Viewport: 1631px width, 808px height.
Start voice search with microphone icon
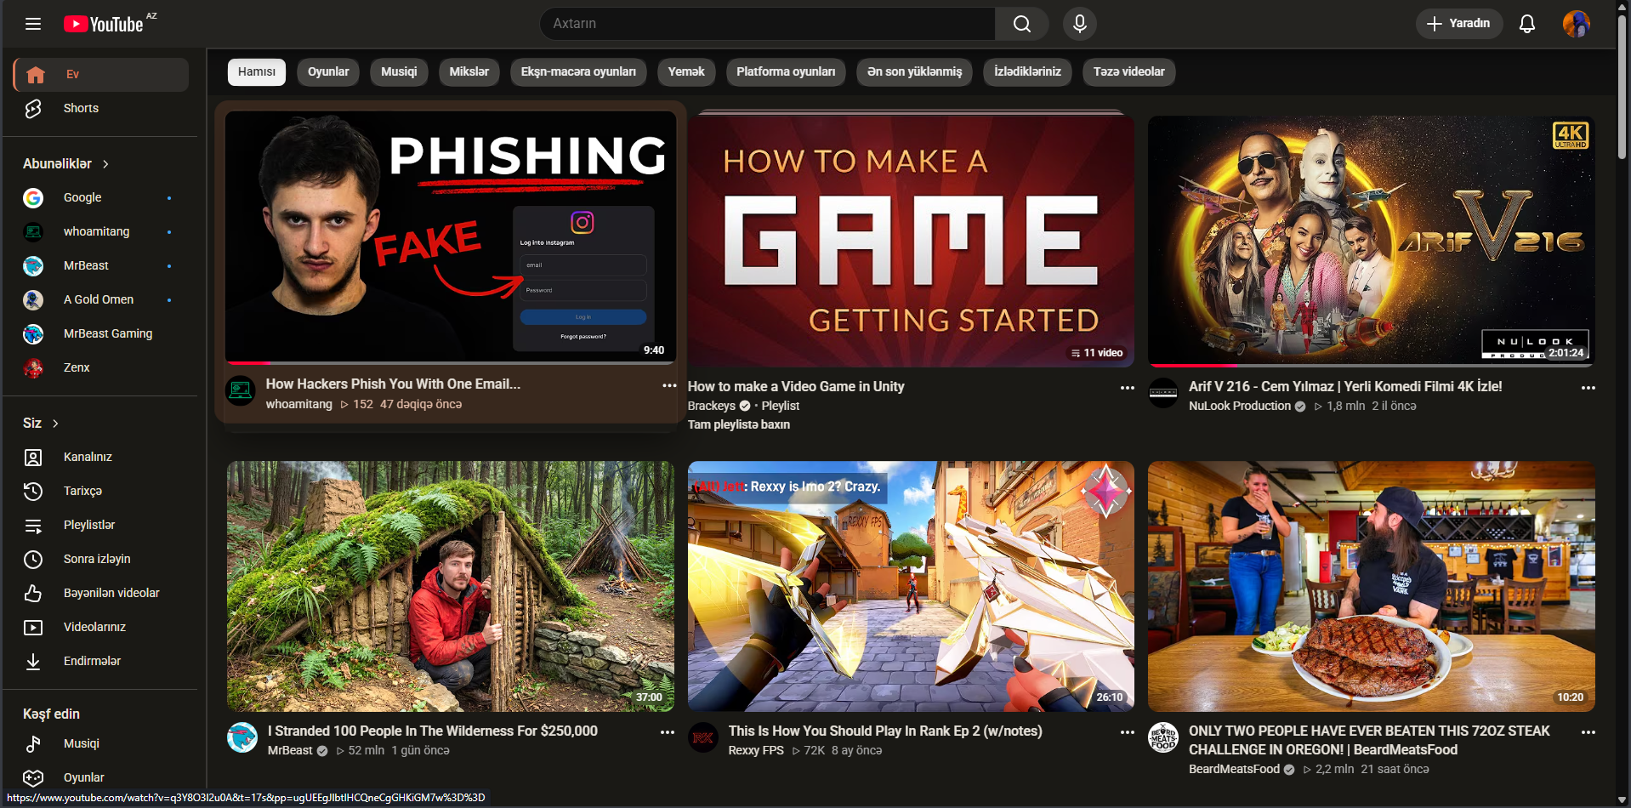(1080, 24)
